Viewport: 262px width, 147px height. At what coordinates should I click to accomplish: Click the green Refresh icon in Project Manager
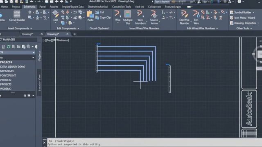tap(9, 47)
